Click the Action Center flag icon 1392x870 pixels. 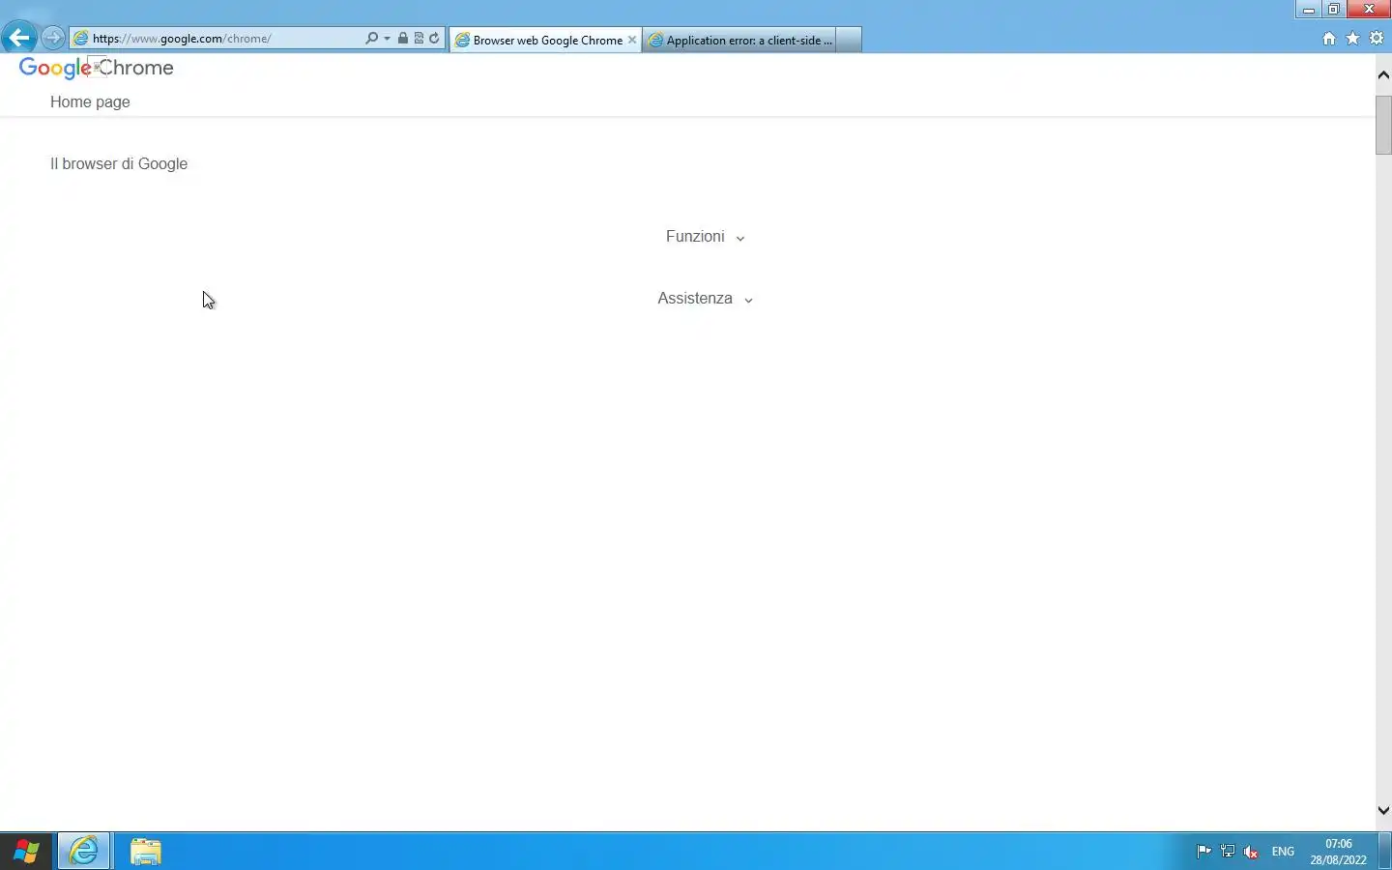coord(1204,852)
